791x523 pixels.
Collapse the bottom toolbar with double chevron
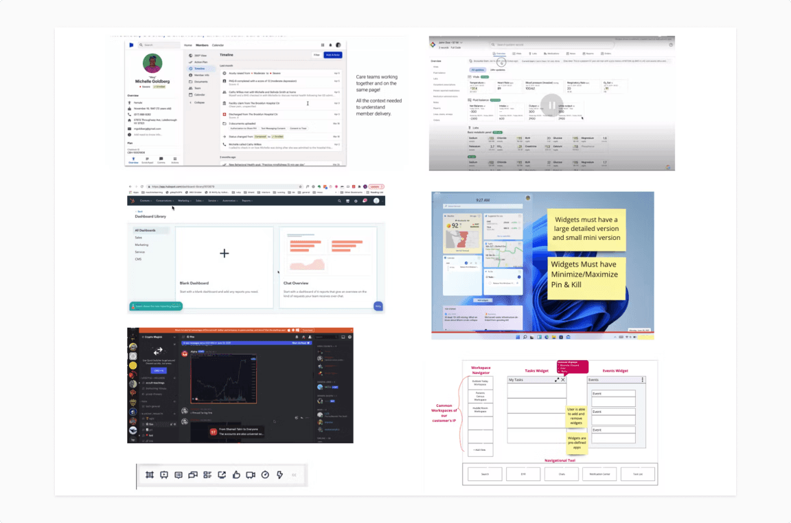[x=294, y=475]
